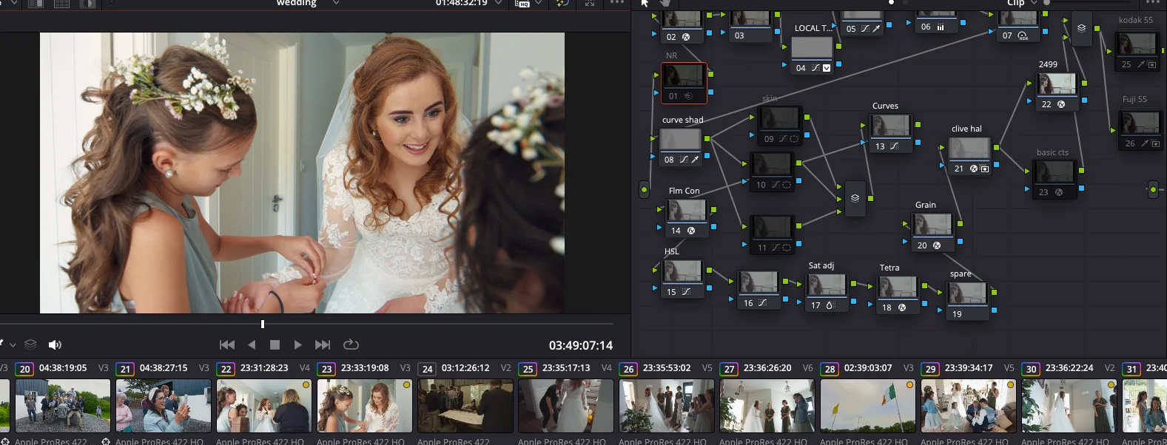Select the Curves node 13
Screen dimensions: 1167x445
890,132
